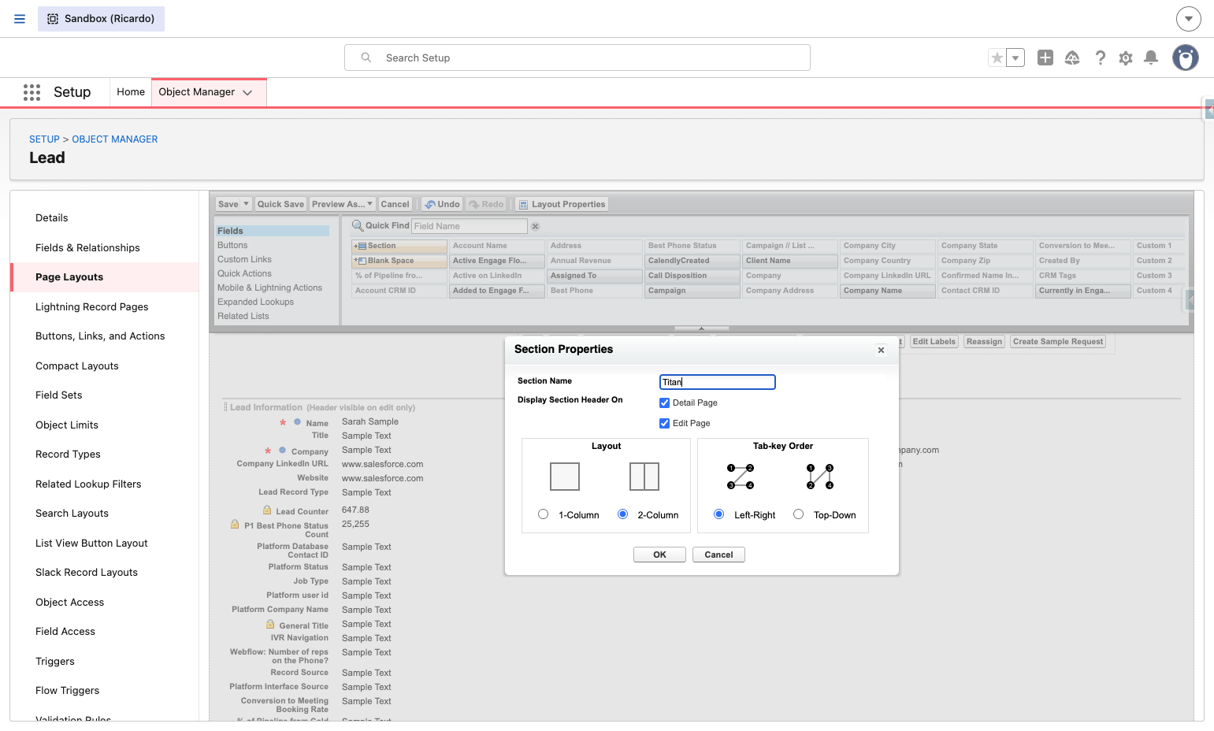Screen dimensions: 1214x731
Task: Choose the Top-Down radio button
Action: pyautogui.click(x=798, y=514)
